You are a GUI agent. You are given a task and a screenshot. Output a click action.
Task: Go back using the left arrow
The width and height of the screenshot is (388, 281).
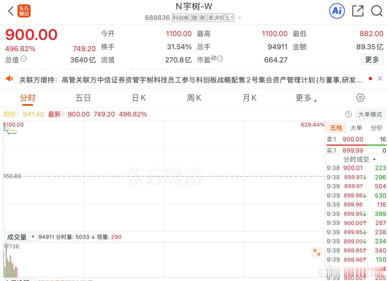[11, 11]
